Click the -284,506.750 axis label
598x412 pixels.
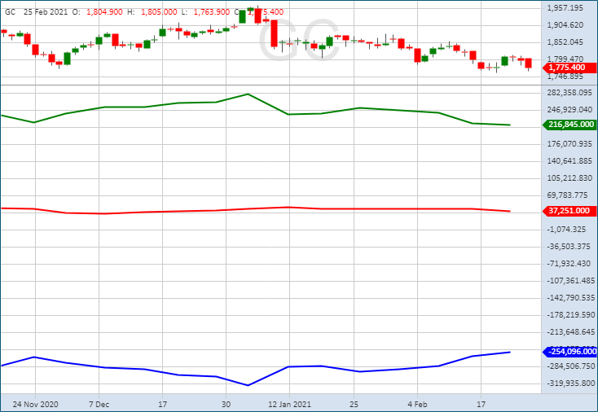point(571,366)
